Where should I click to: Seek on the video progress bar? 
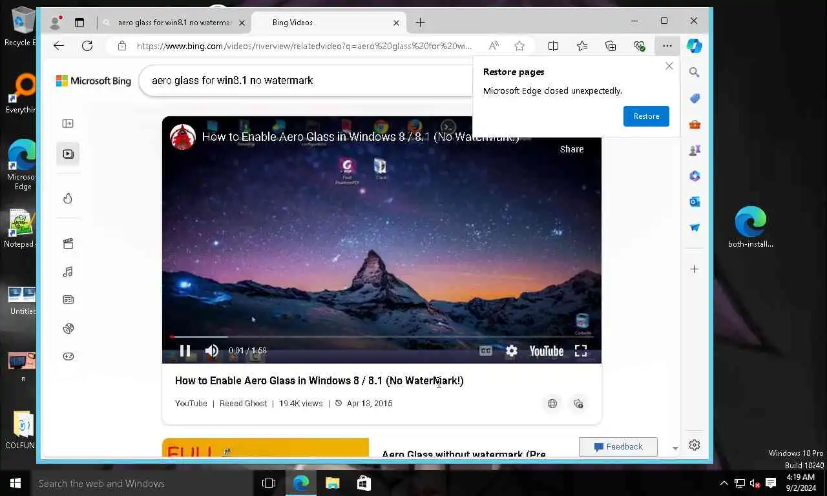[x=381, y=336]
